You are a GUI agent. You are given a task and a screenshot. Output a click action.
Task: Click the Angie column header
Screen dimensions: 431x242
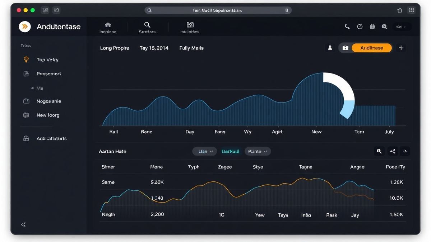click(357, 167)
